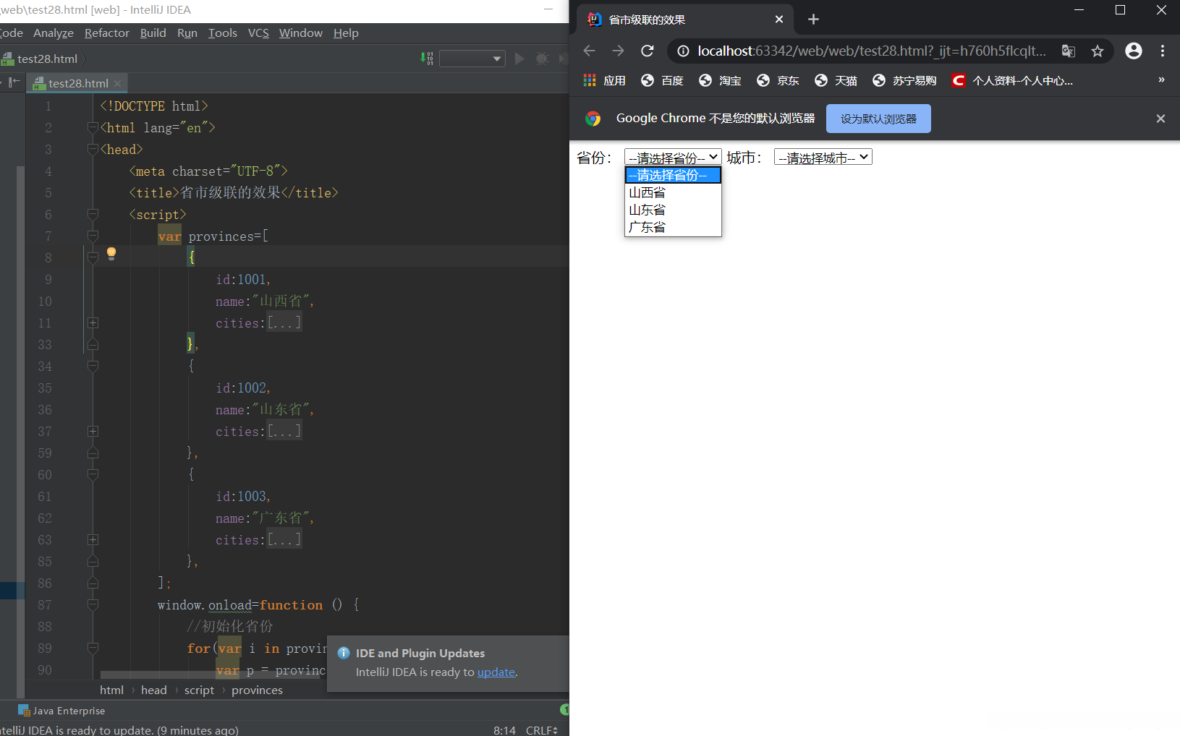The image size is (1180, 736).
Task: Click the info icon in the updates notification
Action: pos(344,653)
